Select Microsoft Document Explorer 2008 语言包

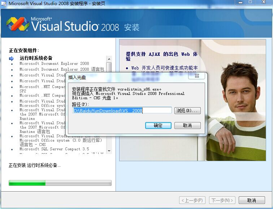coord(62,69)
